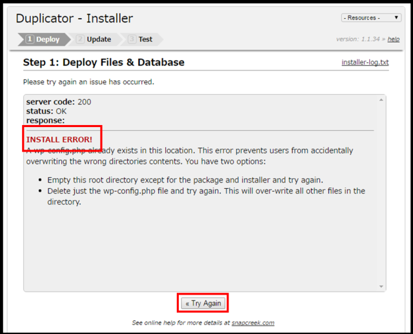413x334 pixels.
Task: Click the 'Empty this root directory' bullet text
Action: [x=185, y=180]
